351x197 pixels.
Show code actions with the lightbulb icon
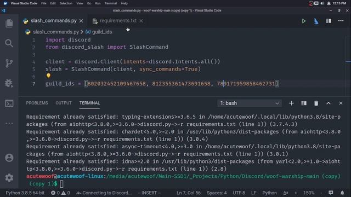48,76
